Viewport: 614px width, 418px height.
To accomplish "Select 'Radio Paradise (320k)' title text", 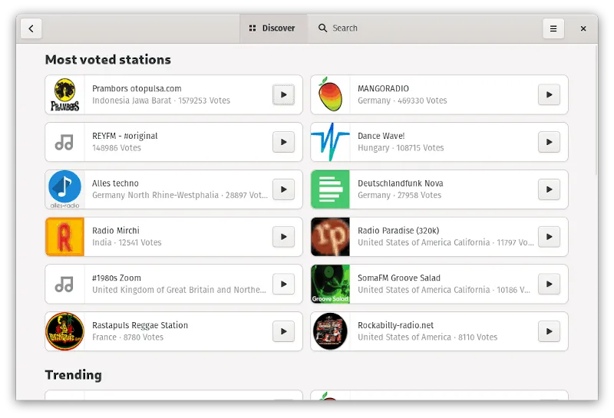I will pos(398,231).
